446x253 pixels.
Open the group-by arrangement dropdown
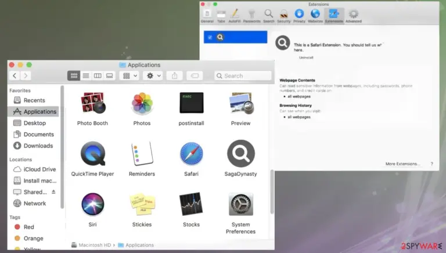(x=130, y=75)
